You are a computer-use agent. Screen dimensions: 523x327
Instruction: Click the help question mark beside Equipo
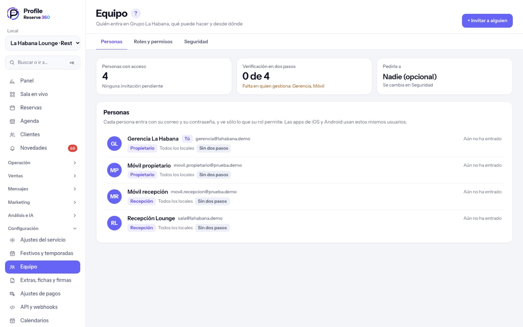coord(136,13)
